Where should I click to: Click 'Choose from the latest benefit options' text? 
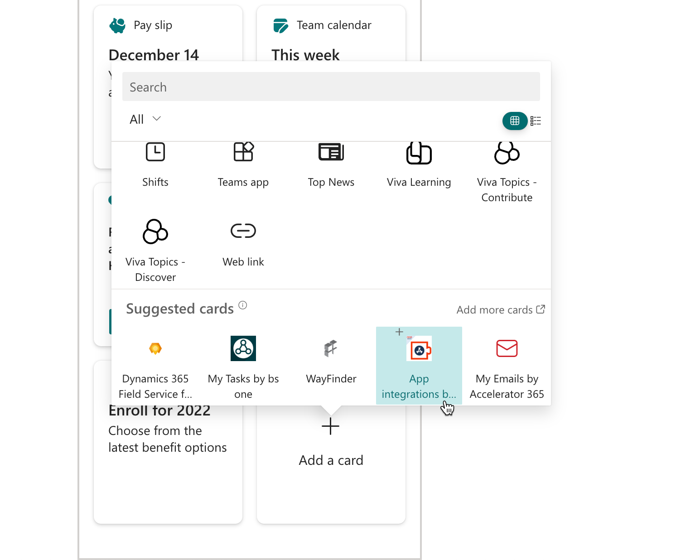coord(168,439)
